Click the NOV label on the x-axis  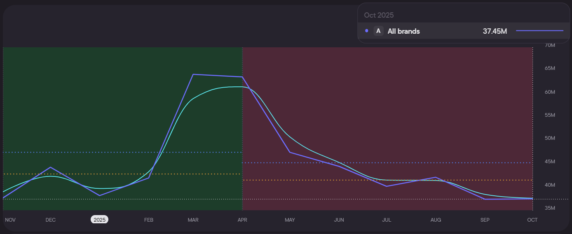tap(10, 220)
